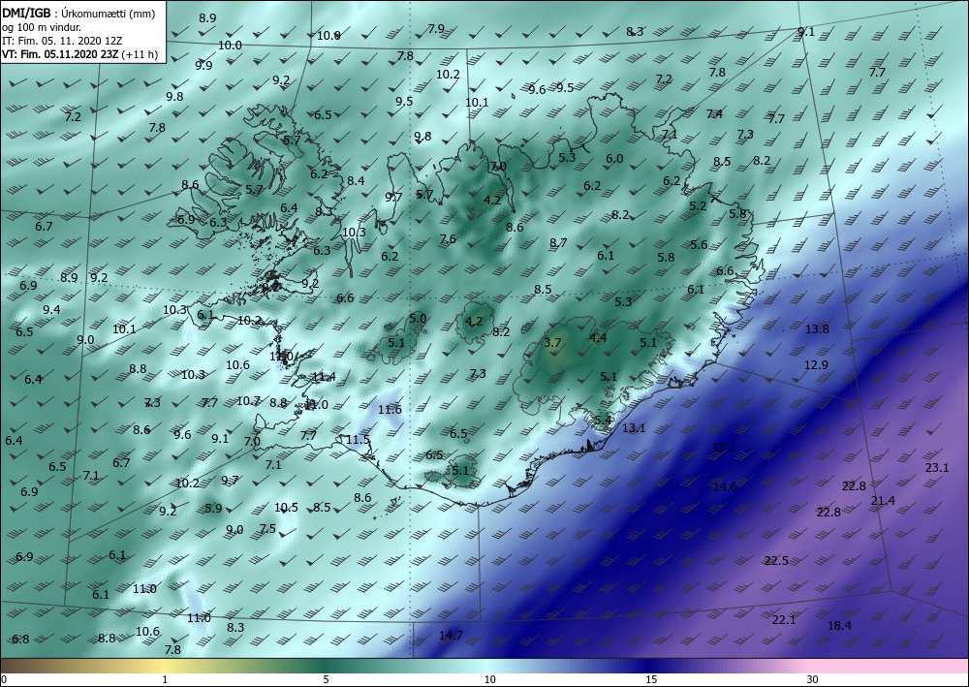Click the 'VT: Fim. 05.11.2020 23Z' valid time line
Viewport: 969px width, 687px height.
coord(60,54)
